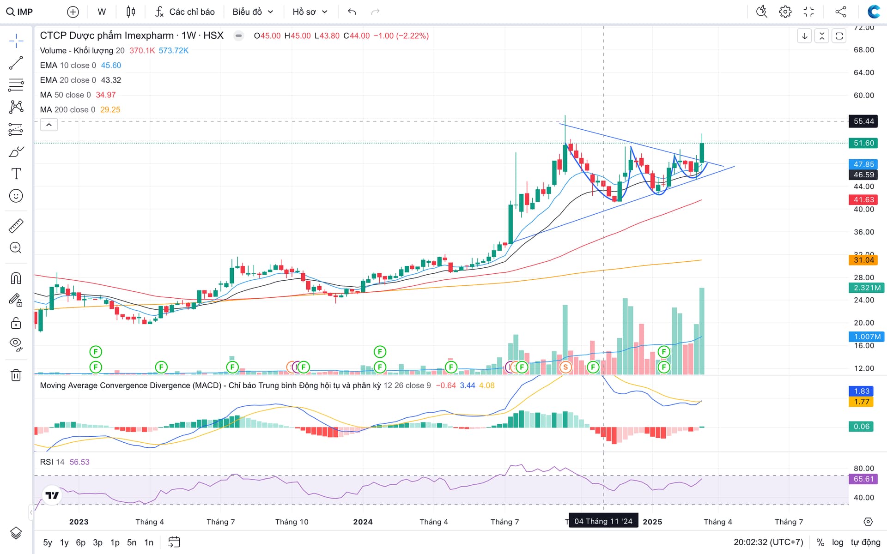Select the trend line drawing tool

16,63
